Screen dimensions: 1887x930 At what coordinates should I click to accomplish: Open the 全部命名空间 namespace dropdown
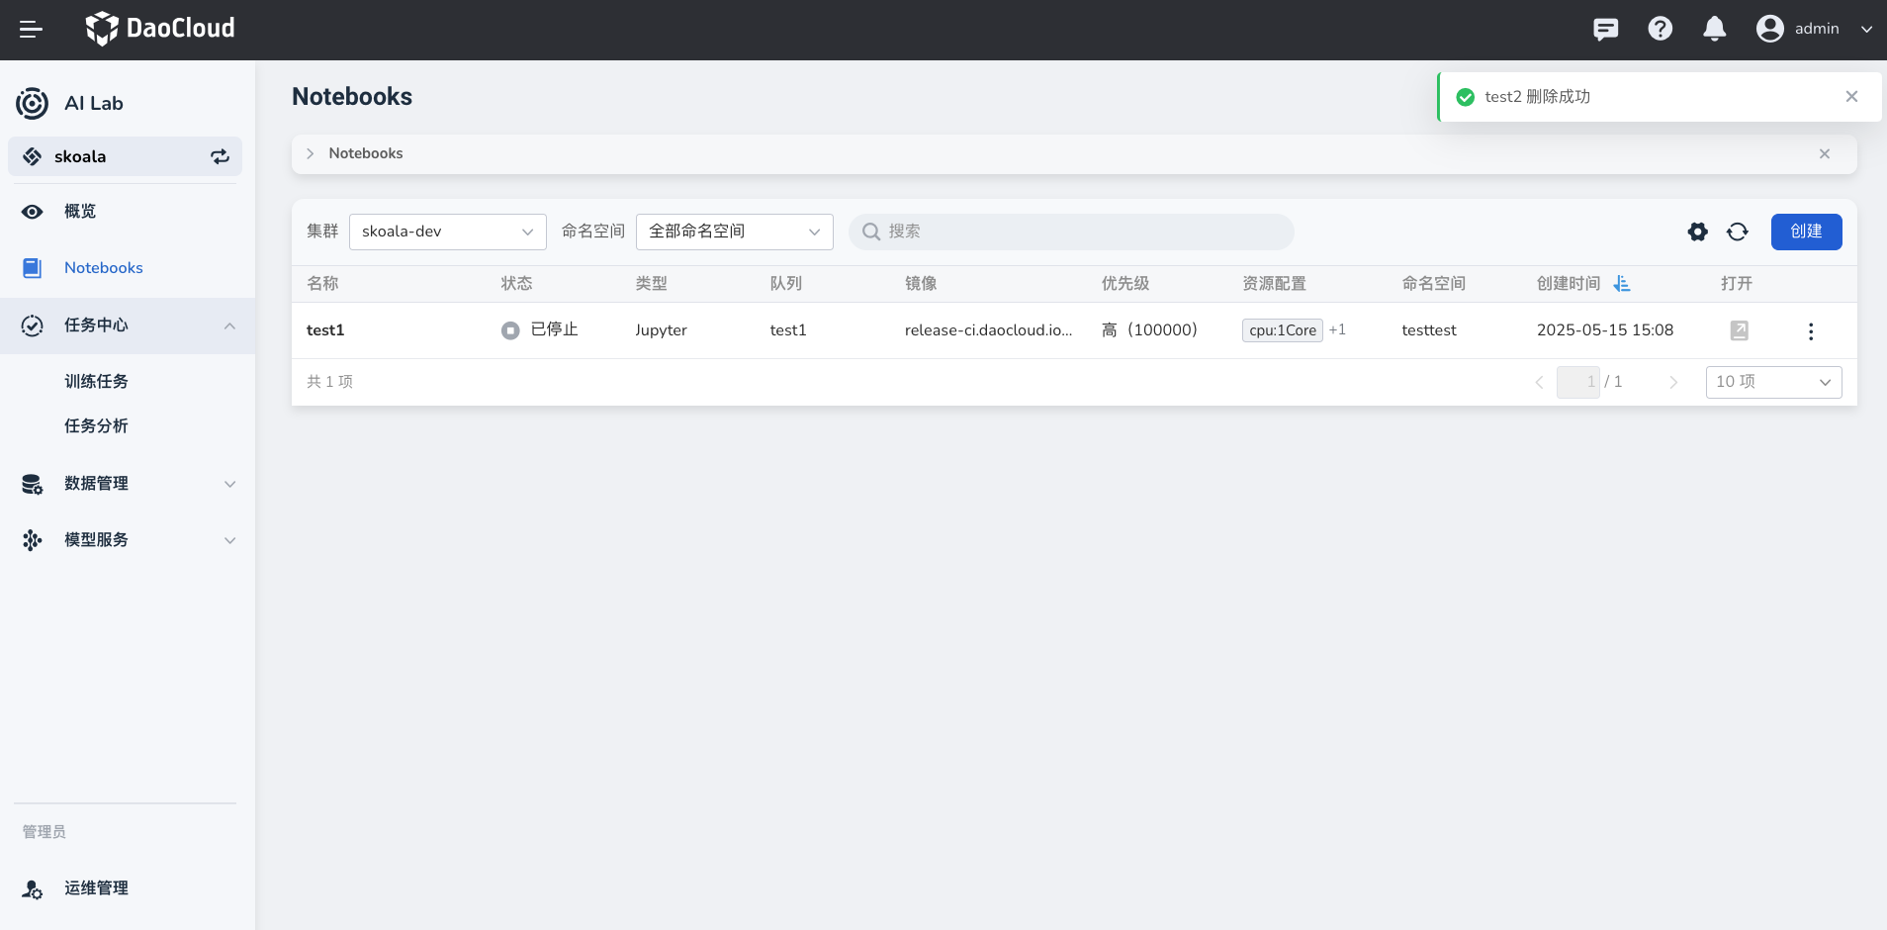tap(734, 232)
